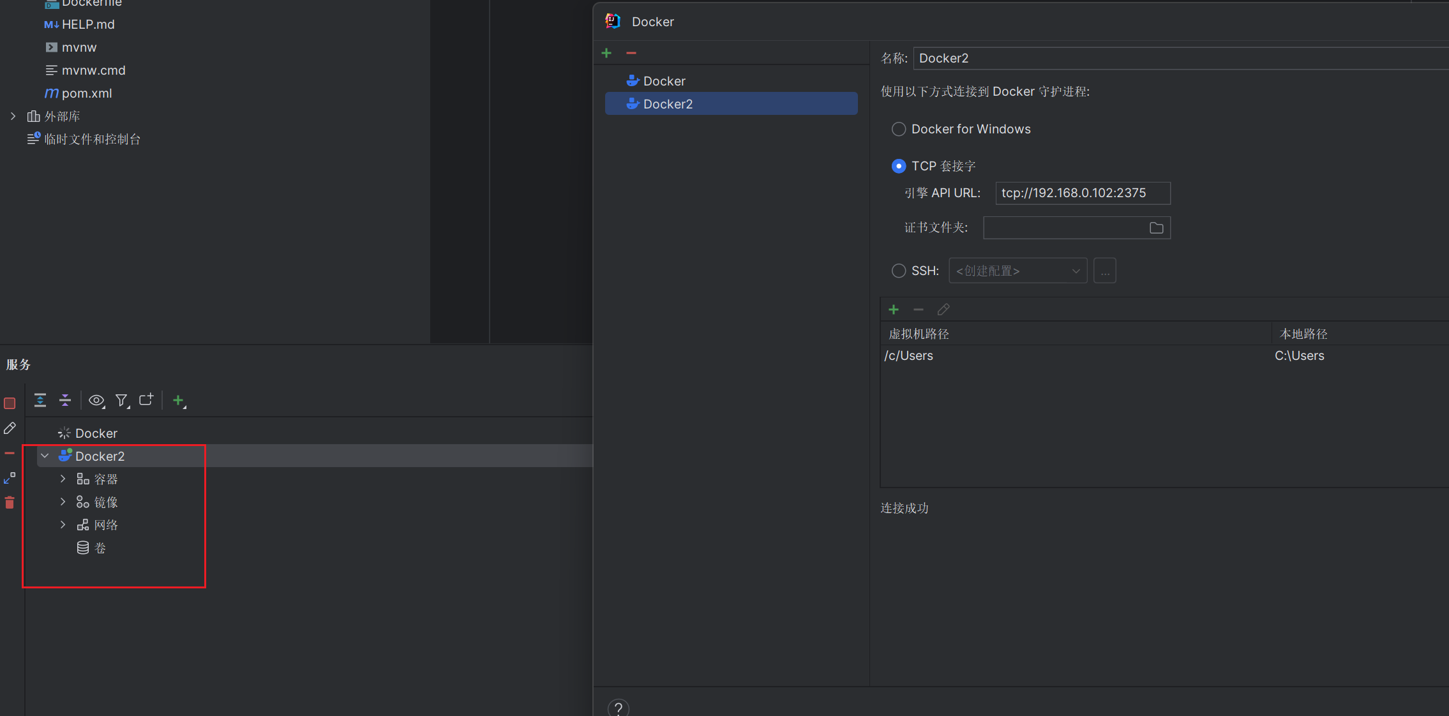Image resolution: width=1449 pixels, height=716 pixels.
Task: Select Docker2 in the Docker dialog list
Action: (731, 104)
